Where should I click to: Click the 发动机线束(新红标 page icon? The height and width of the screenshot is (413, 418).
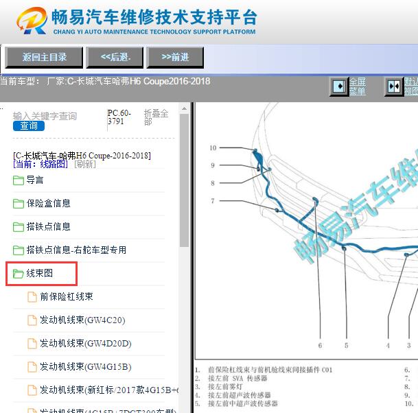[x=32, y=390]
